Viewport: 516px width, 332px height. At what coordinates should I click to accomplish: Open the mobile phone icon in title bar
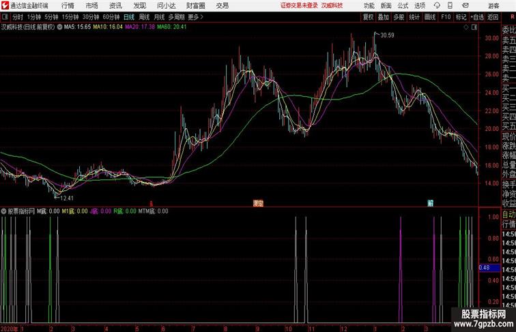point(450,5)
